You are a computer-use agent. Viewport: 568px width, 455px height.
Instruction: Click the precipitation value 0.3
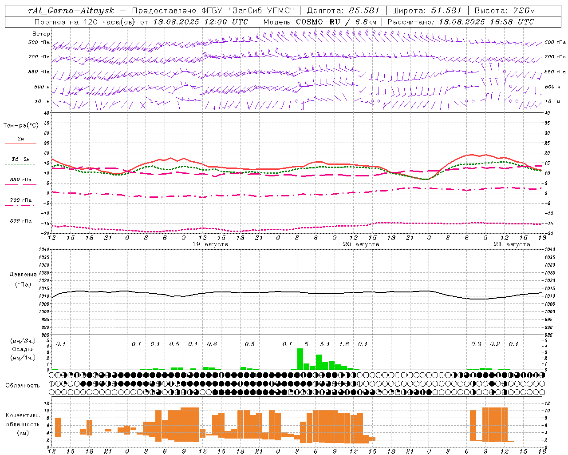click(476, 344)
